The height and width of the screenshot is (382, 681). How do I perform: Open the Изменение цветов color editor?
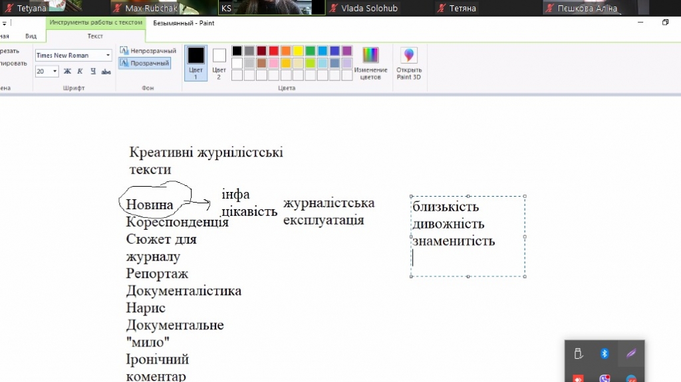pos(370,63)
